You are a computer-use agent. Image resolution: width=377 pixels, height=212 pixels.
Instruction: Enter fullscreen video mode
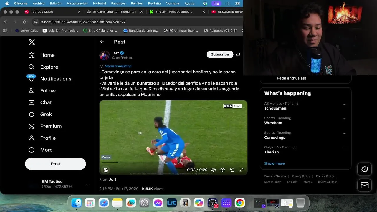[242, 170]
